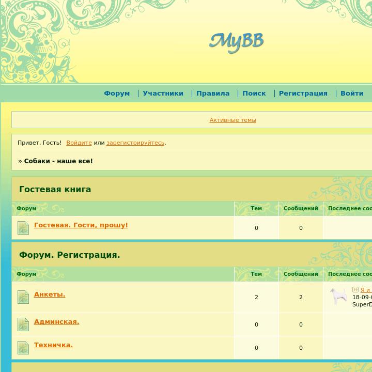Click the Форум. Регистрация. category heading
Screen dimensions: 372x372
[70, 255]
